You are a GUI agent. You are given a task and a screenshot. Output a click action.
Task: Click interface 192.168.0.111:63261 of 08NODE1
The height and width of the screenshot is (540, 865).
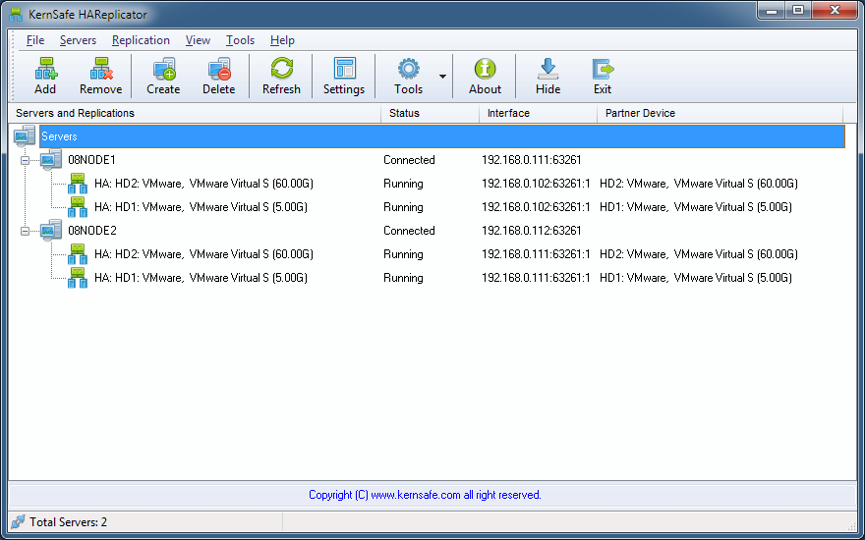[x=531, y=160]
